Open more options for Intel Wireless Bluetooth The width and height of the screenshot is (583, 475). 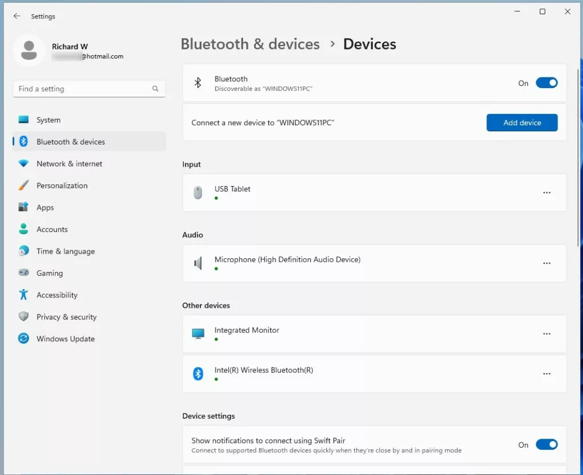click(x=547, y=374)
